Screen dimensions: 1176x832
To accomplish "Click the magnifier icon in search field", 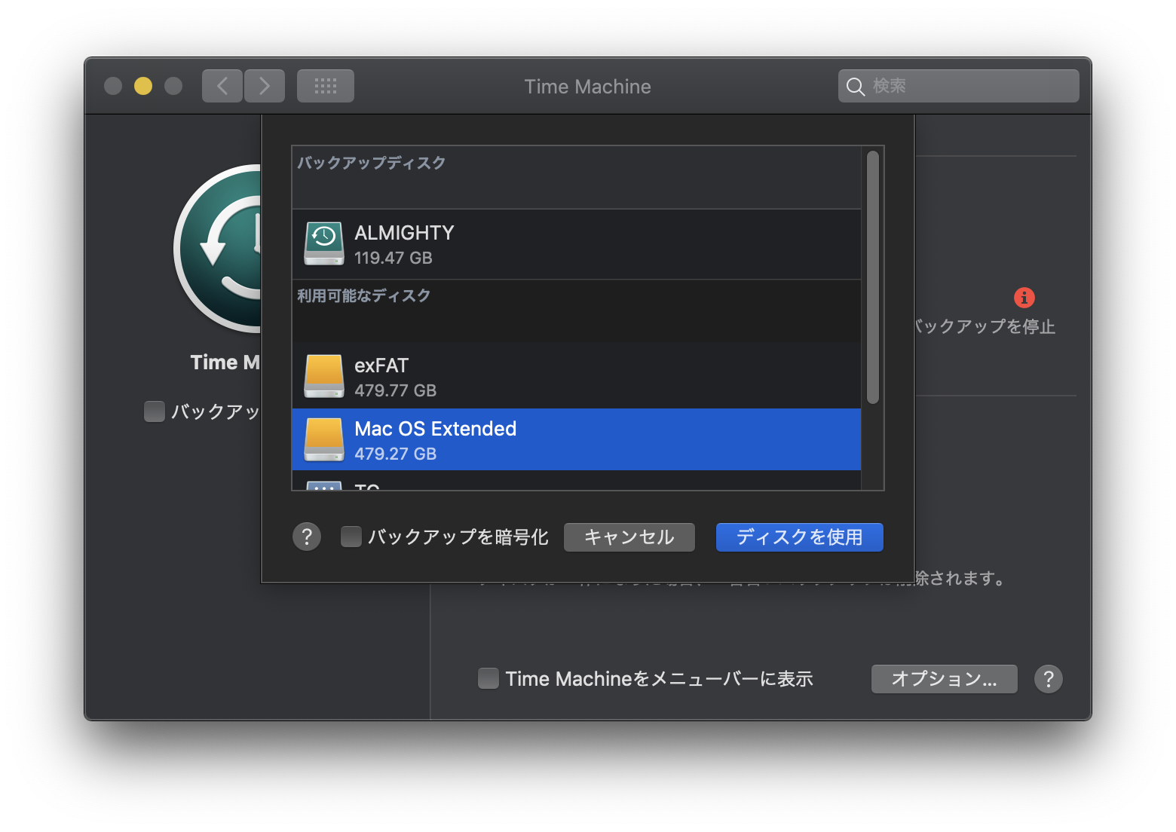I will (x=855, y=87).
